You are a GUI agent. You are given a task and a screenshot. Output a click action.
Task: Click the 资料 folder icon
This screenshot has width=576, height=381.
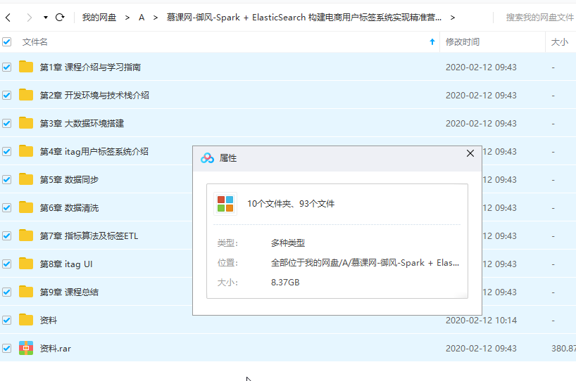26,320
